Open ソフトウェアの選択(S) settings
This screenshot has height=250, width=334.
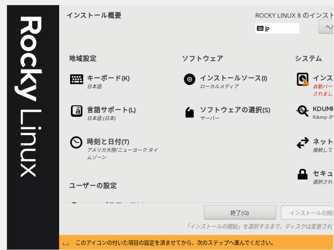tap(235, 110)
